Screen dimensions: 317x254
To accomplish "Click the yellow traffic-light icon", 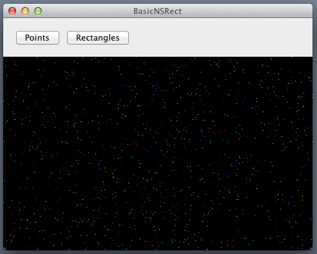I will tap(25, 11).
